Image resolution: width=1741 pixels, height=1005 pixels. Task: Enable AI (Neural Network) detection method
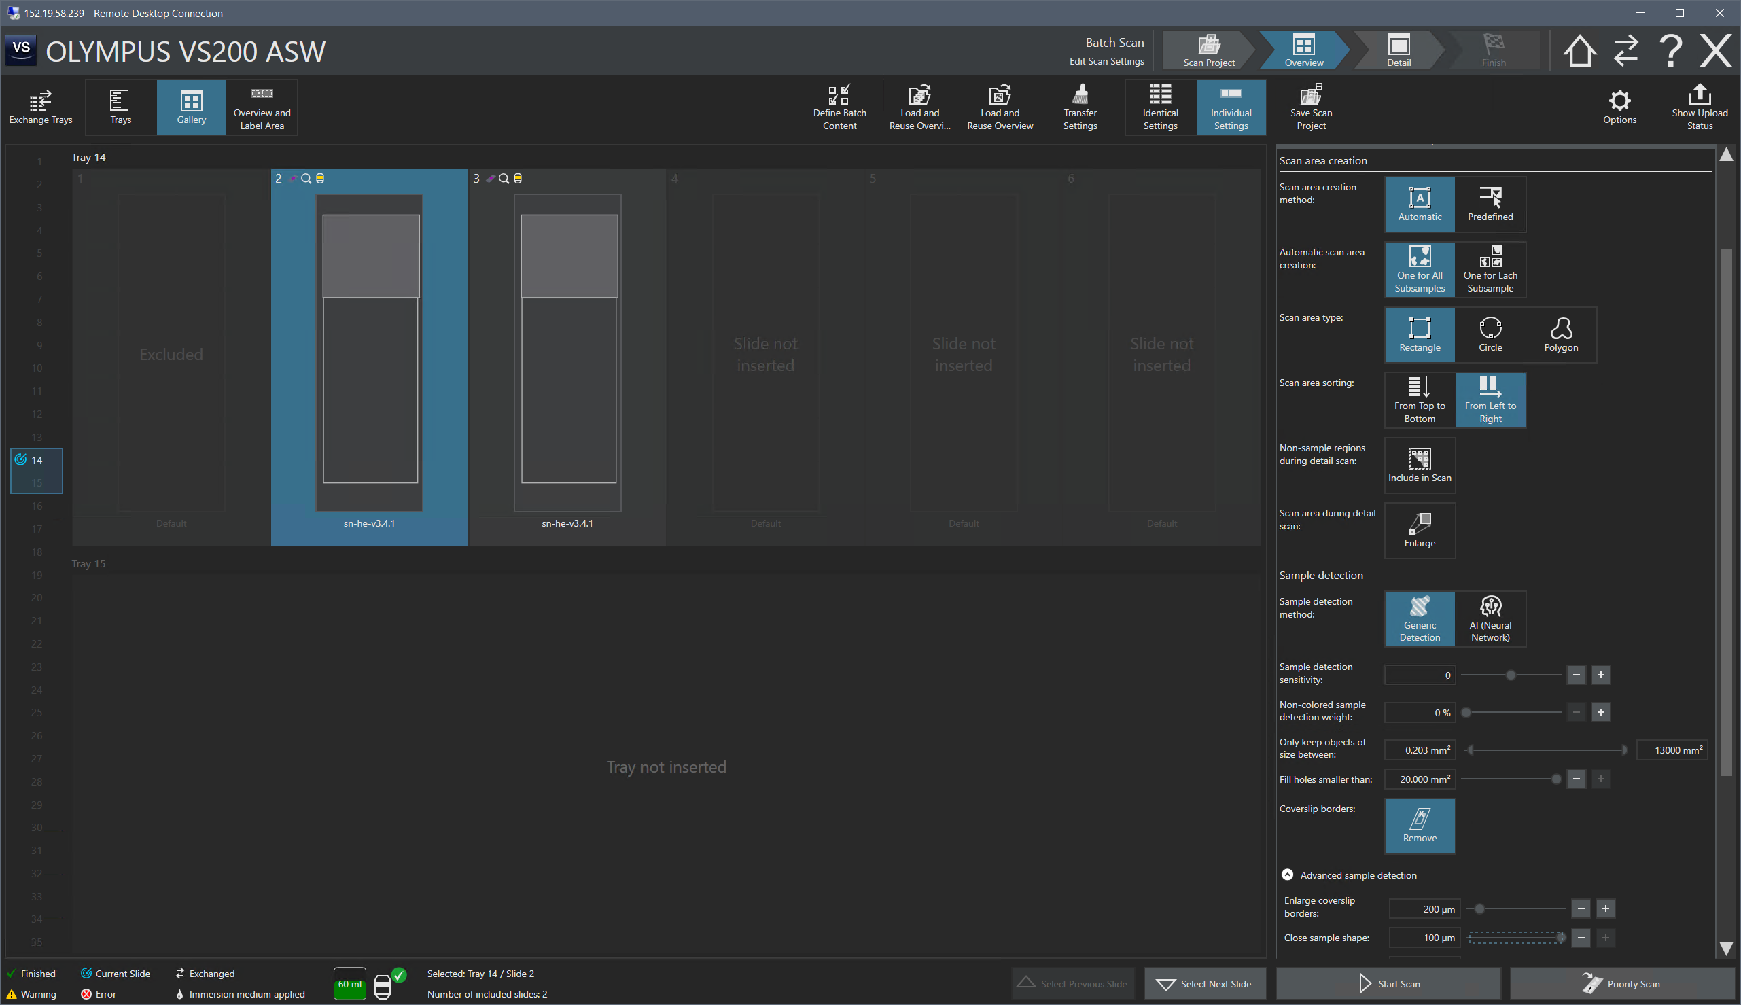(1490, 618)
